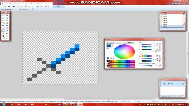Click the stepper beside opacity value 255
This screenshot has width=189, height=106.
coord(160,65)
